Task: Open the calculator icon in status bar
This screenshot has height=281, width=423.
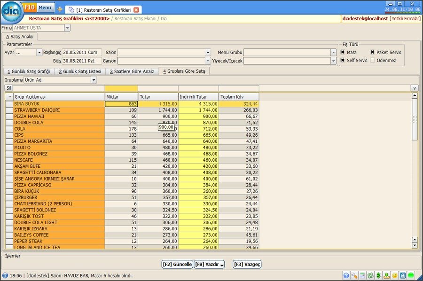Action: pyautogui.click(x=362, y=275)
